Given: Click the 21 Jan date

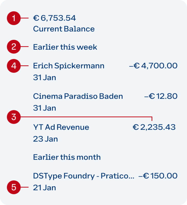Looking at the screenshot, I should click(x=44, y=188).
